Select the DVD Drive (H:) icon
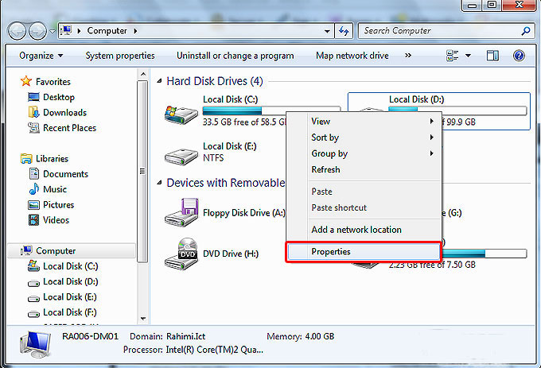 pyautogui.click(x=180, y=253)
